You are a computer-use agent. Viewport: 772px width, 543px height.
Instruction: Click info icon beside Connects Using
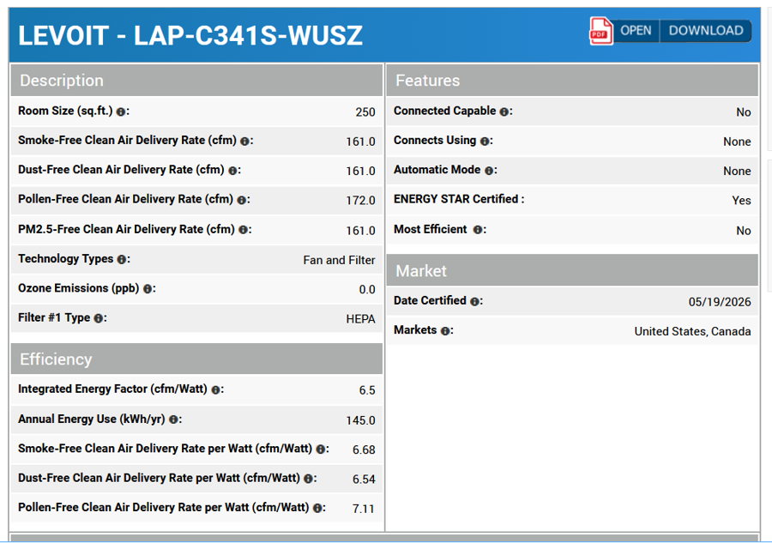coord(485,142)
